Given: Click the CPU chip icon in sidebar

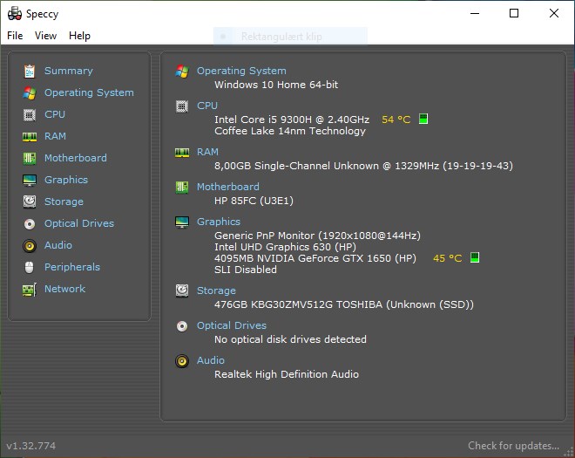Looking at the screenshot, I should (x=30, y=115).
